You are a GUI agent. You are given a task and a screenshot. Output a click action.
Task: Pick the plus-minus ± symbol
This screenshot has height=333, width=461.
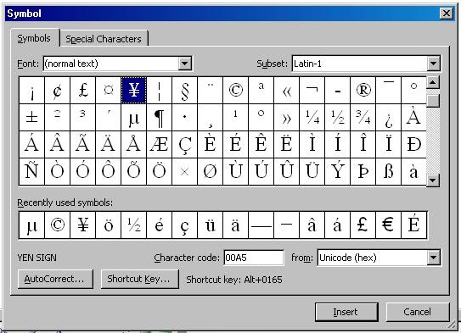pos(31,118)
